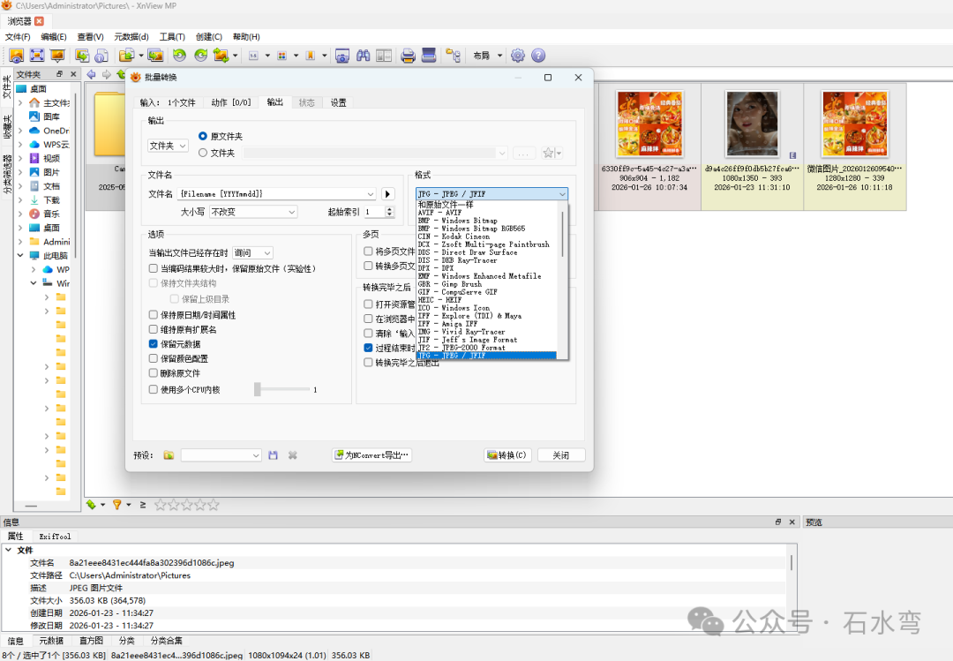
Task: Click the binoculars search icon in toolbar
Action: point(364,56)
